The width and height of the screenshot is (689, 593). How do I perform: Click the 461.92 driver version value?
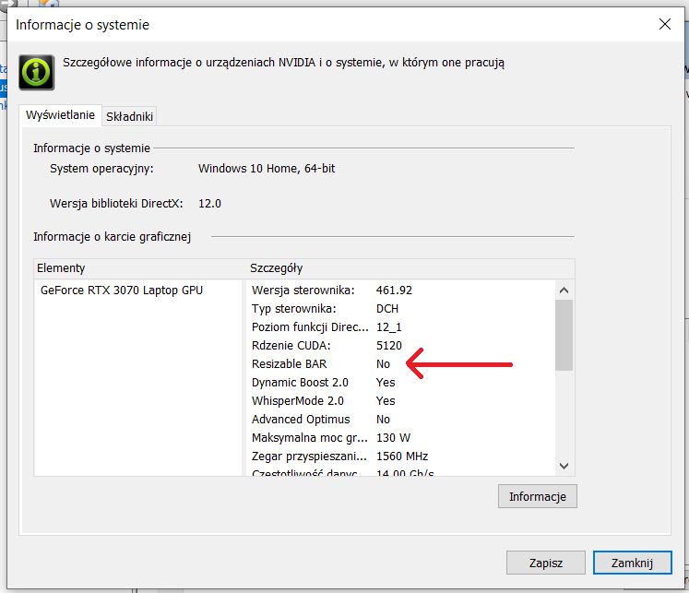[394, 291]
